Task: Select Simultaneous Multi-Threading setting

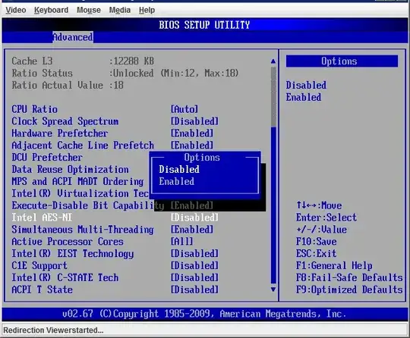Action: point(83,230)
